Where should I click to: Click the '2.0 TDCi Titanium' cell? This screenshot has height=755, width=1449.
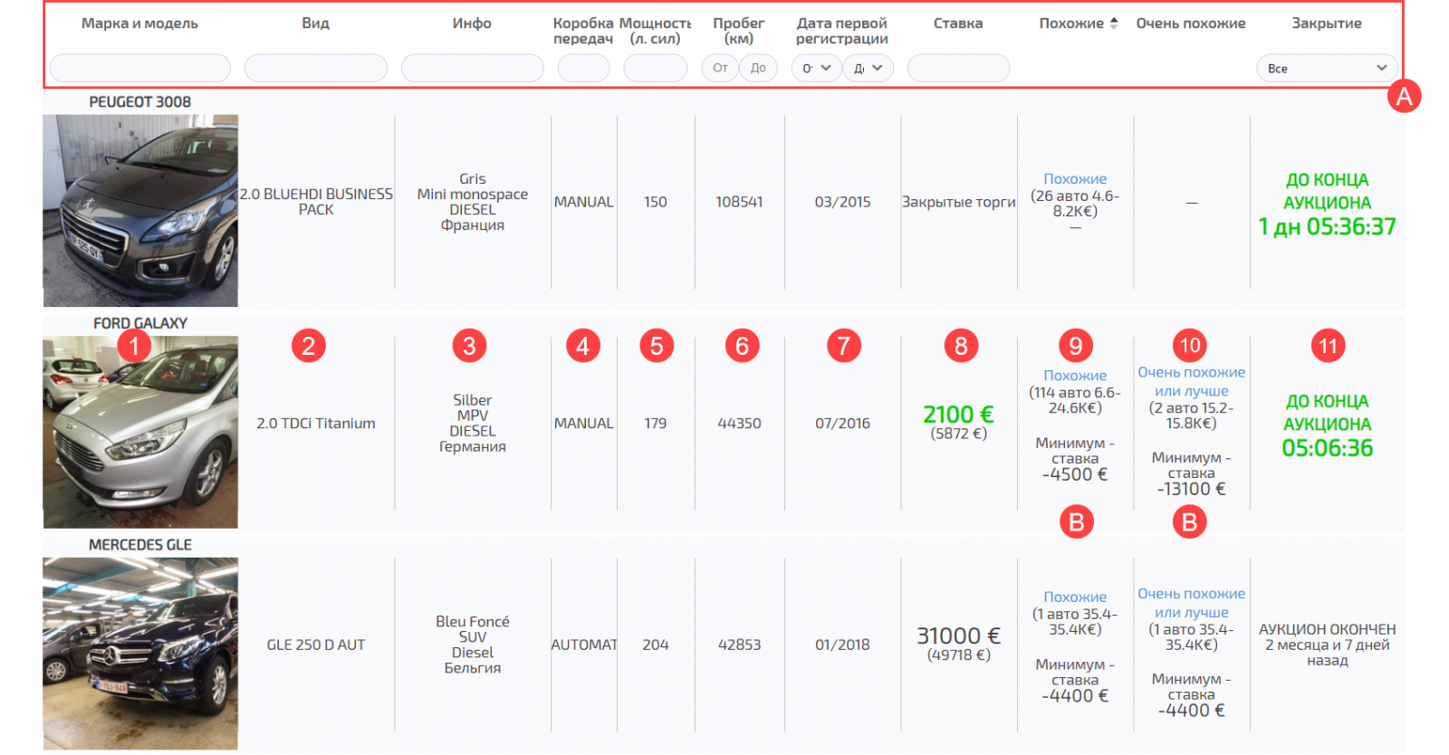(x=316, y=424)
